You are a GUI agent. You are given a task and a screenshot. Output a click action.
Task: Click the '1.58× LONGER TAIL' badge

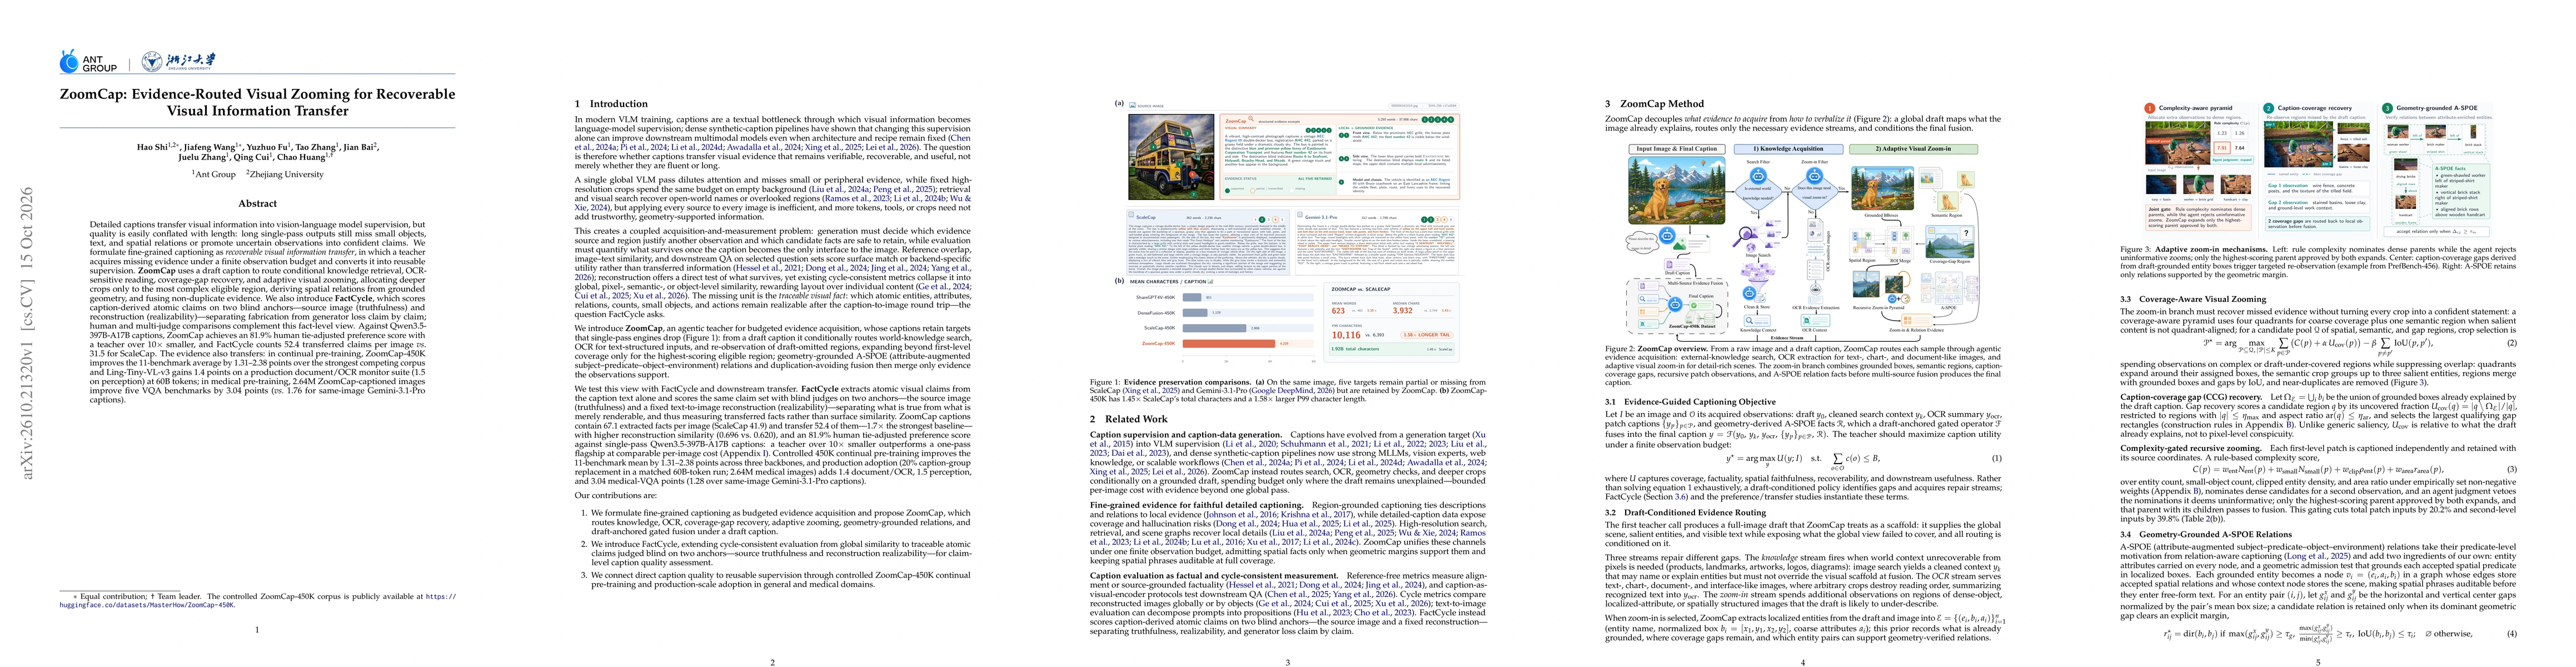tap(1427, 336)
